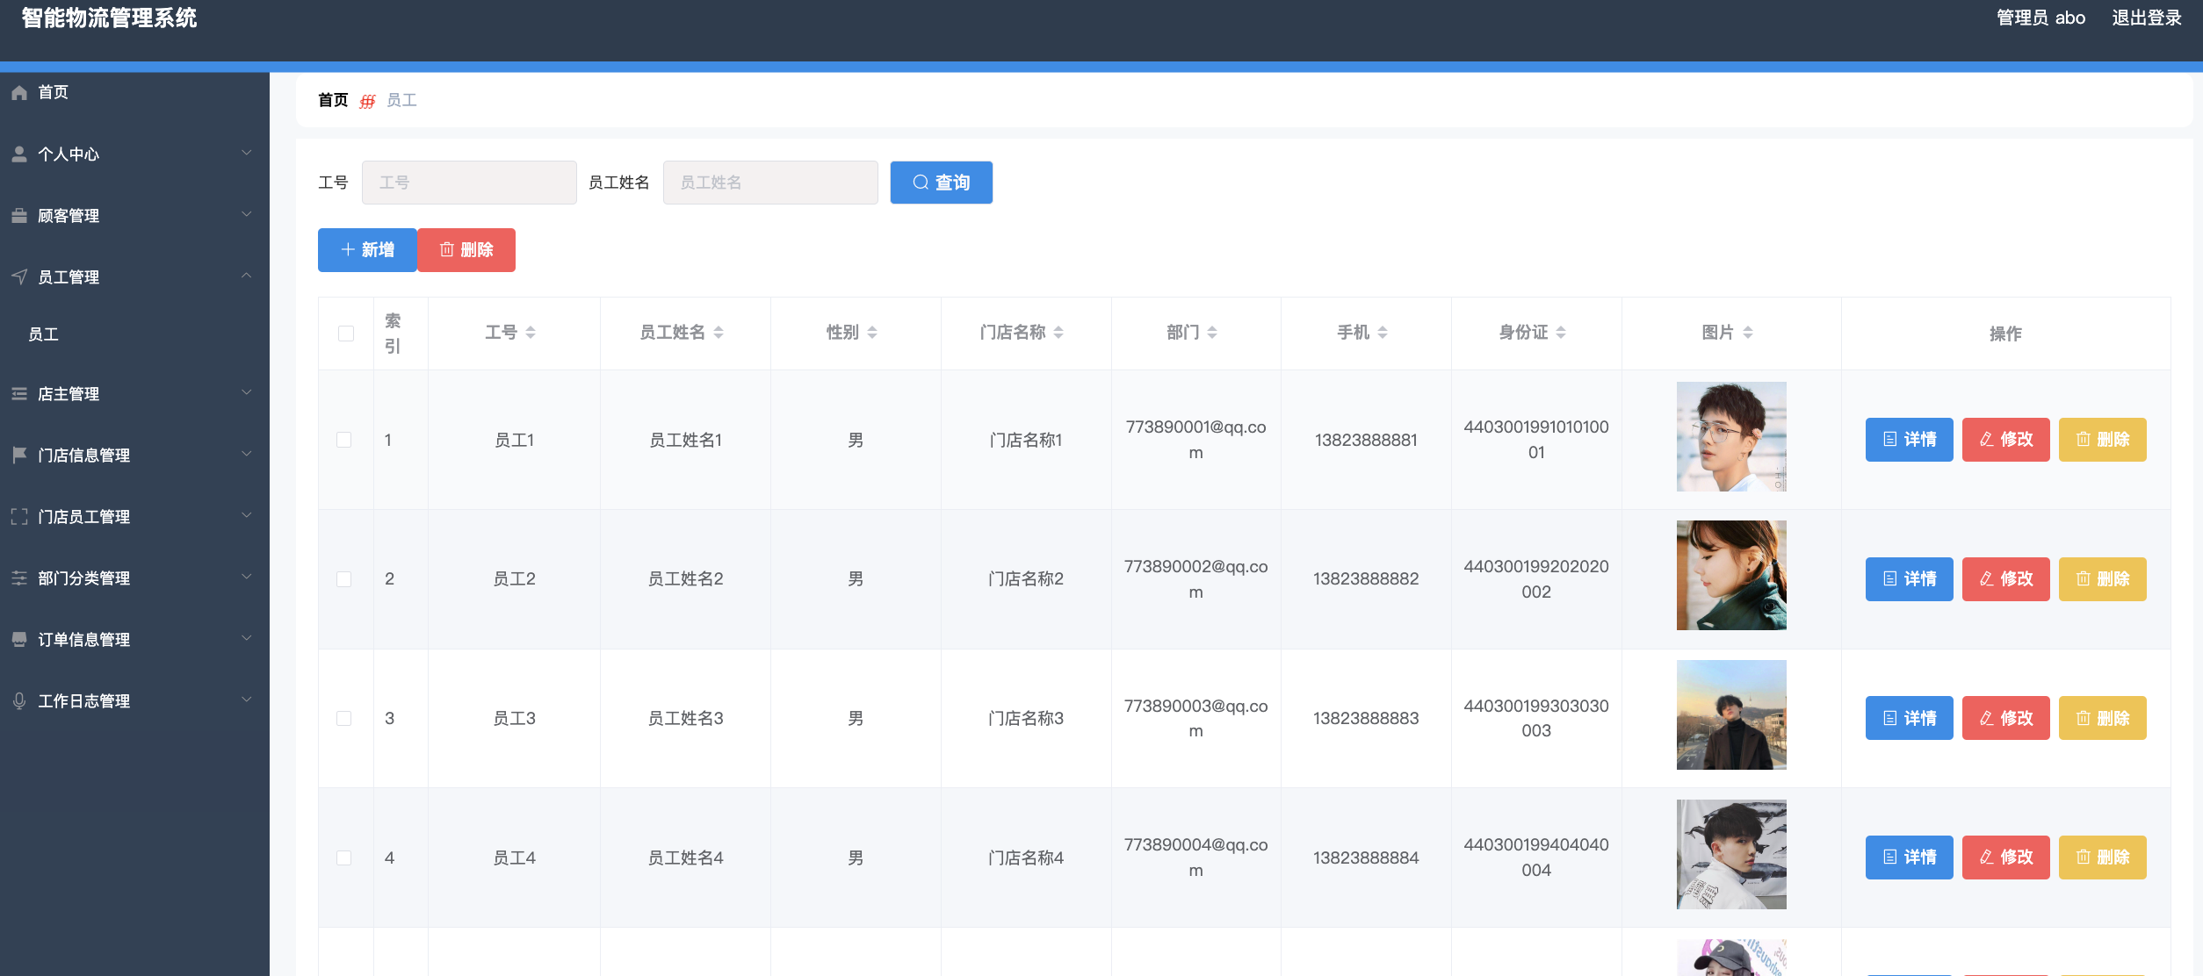
Task: Tick the select-all checkbox in the table header
Action: [346, 334]
